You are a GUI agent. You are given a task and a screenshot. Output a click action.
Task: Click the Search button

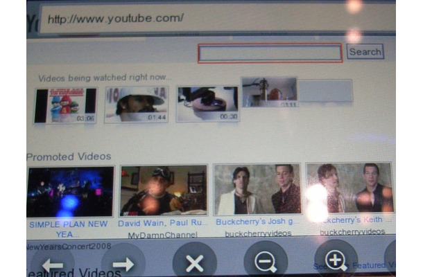point(365,52)
